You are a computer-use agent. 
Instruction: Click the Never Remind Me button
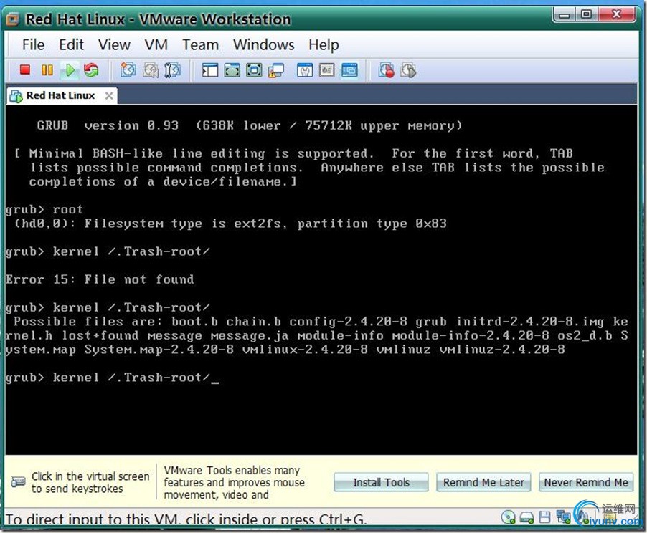586,482
